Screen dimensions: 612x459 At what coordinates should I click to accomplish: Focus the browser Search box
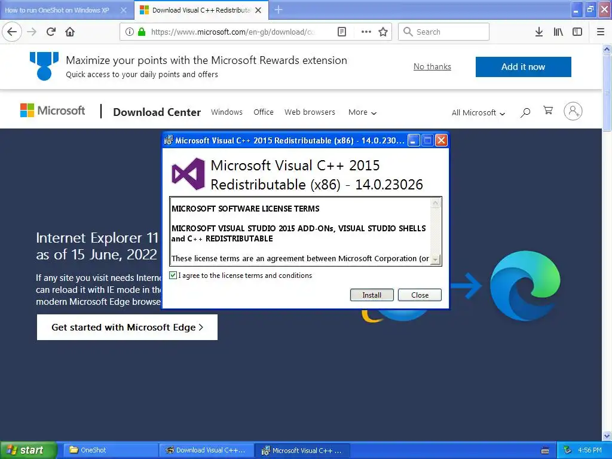tap(443, 32)
